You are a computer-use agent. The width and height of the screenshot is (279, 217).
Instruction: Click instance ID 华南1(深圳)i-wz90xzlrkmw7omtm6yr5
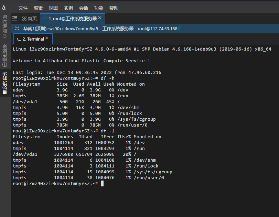(61, 29)
